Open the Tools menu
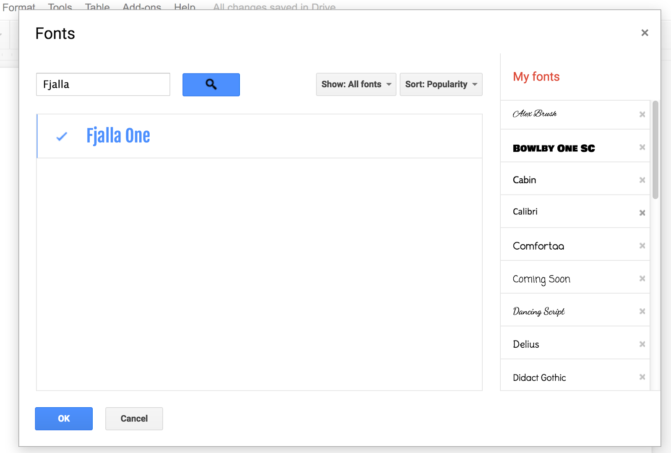This screenshot has height=453, width=671. tap(59, 7)
